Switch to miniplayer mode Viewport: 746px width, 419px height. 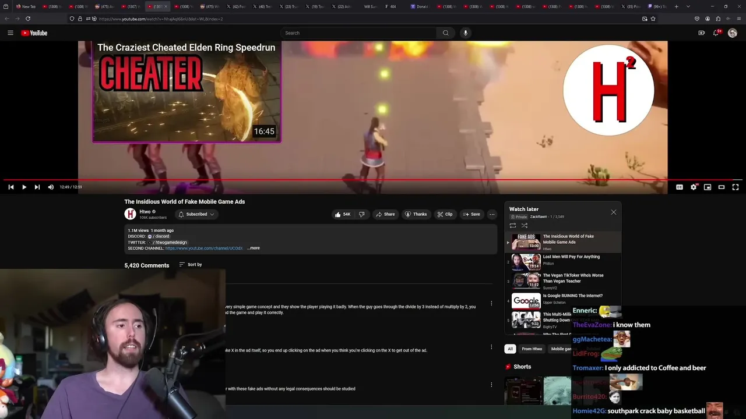click(708, 187)
